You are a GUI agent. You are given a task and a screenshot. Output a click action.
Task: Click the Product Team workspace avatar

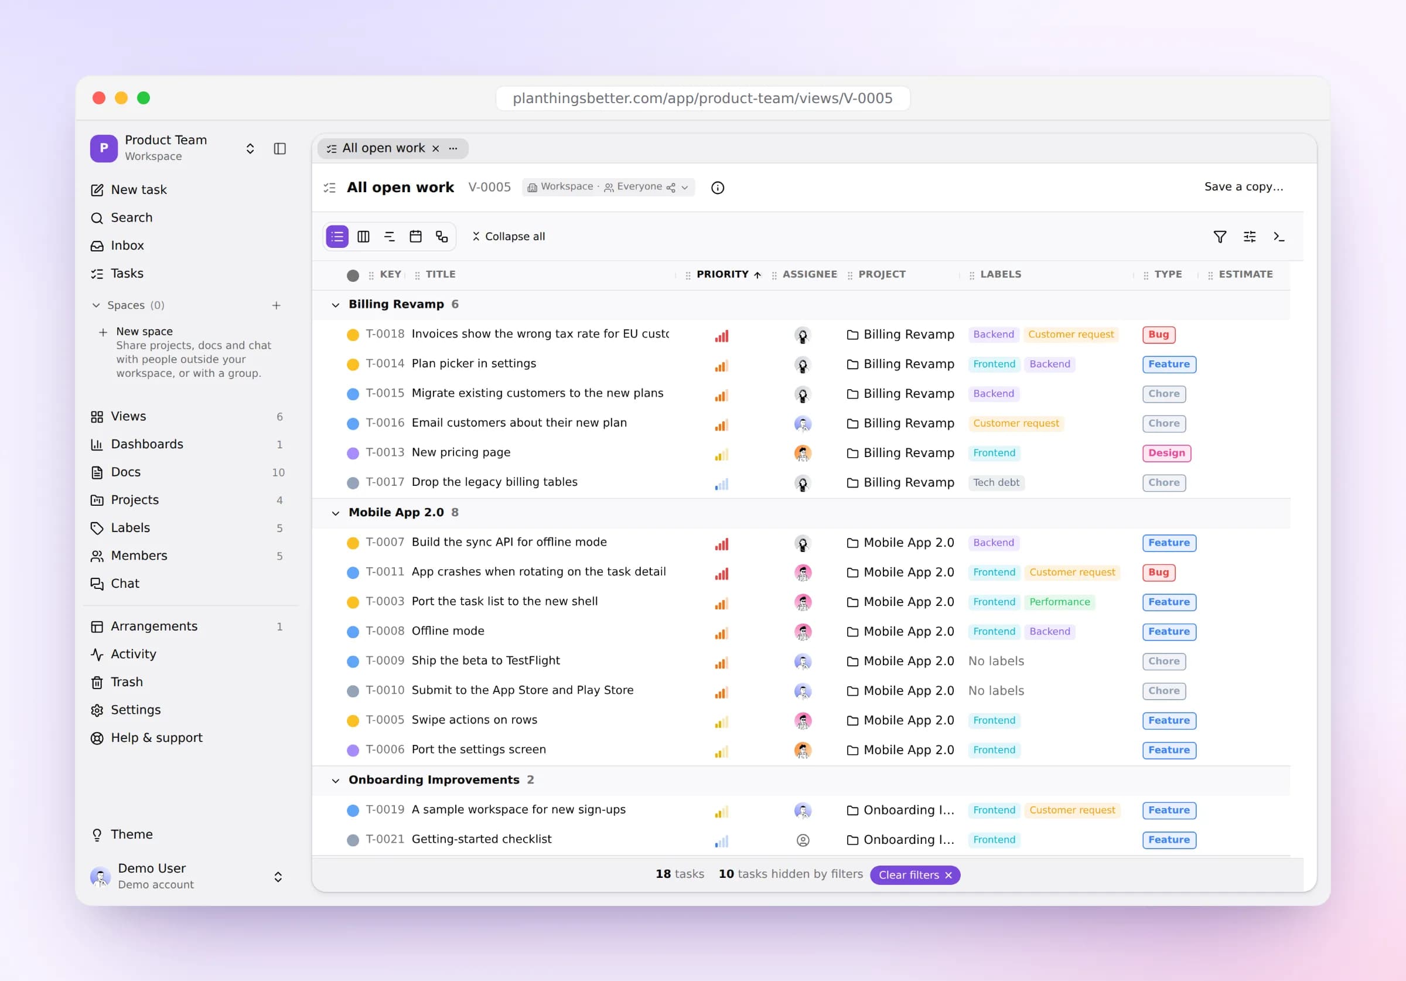click(x=104, y=148)
